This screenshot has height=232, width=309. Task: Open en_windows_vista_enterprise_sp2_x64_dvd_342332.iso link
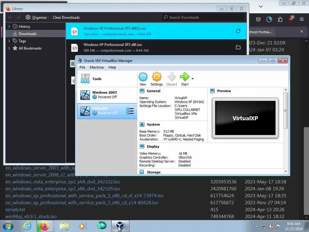tap(63, 182)
